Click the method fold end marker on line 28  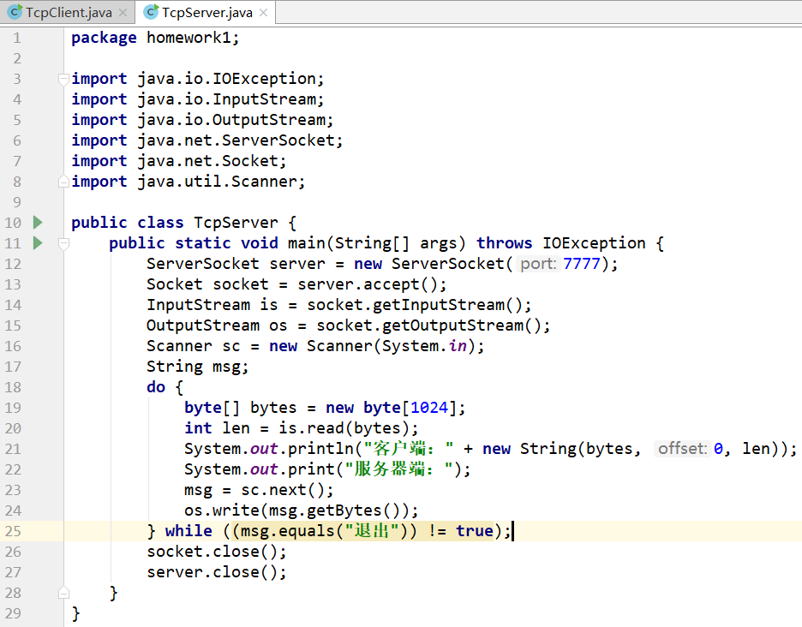click(x=63, y=593)
